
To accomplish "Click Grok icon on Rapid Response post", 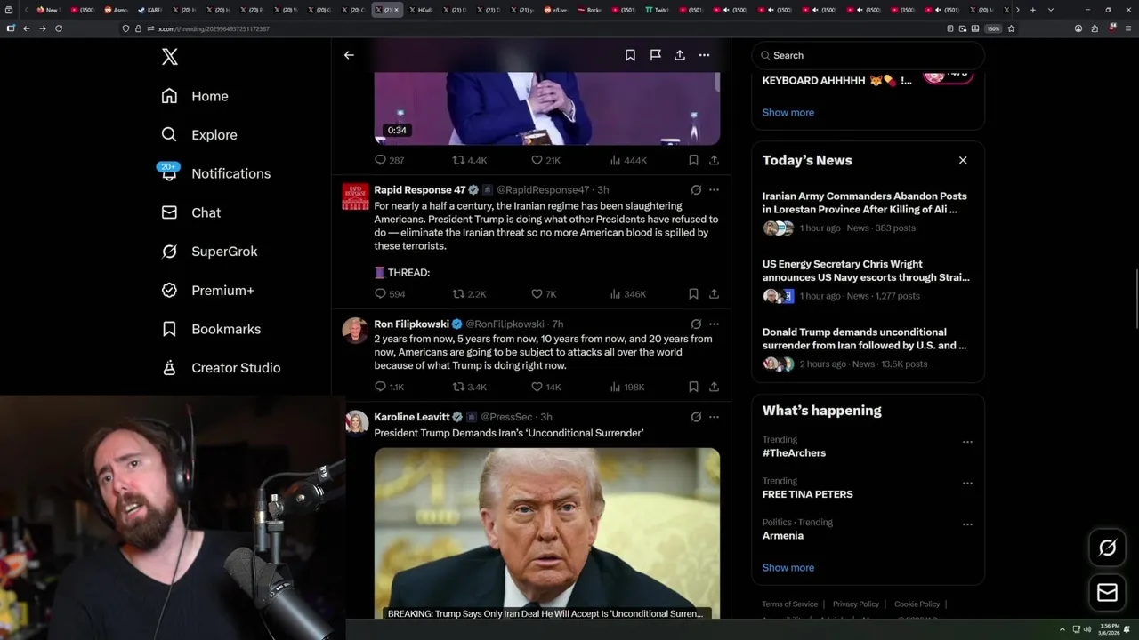I will [696, 190].
